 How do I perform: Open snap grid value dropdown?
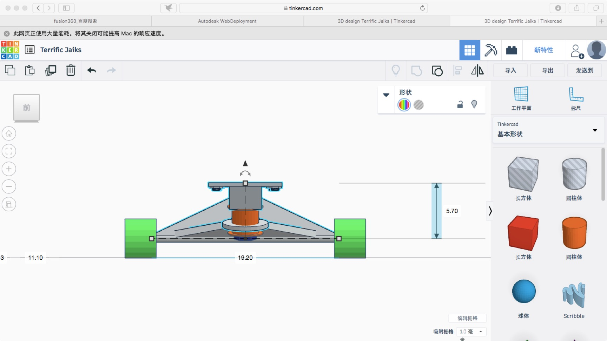point(471,332)
